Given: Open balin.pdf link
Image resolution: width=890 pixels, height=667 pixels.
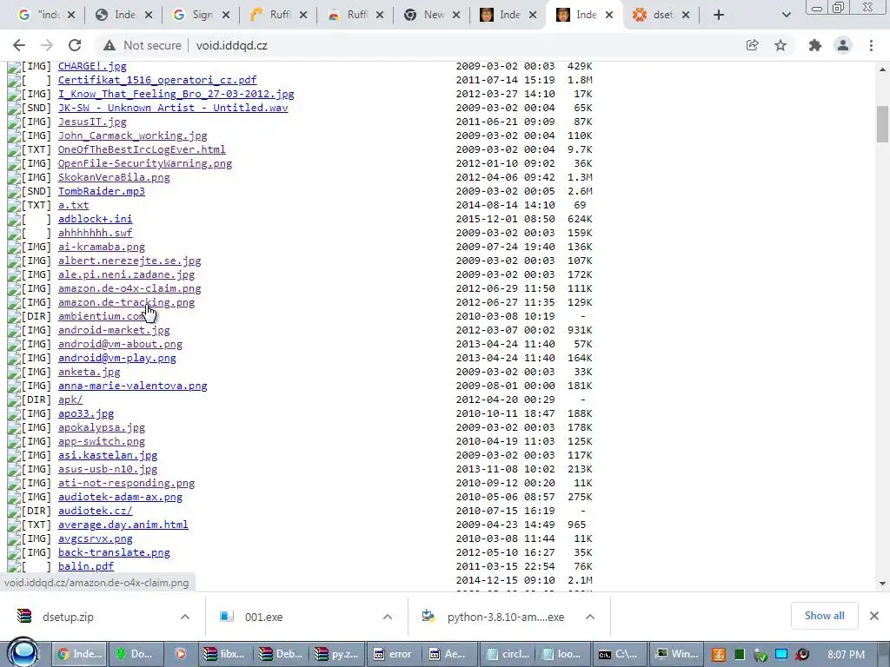Looking at the screenshot, I should pyautogui.click(x=86, y=566).
